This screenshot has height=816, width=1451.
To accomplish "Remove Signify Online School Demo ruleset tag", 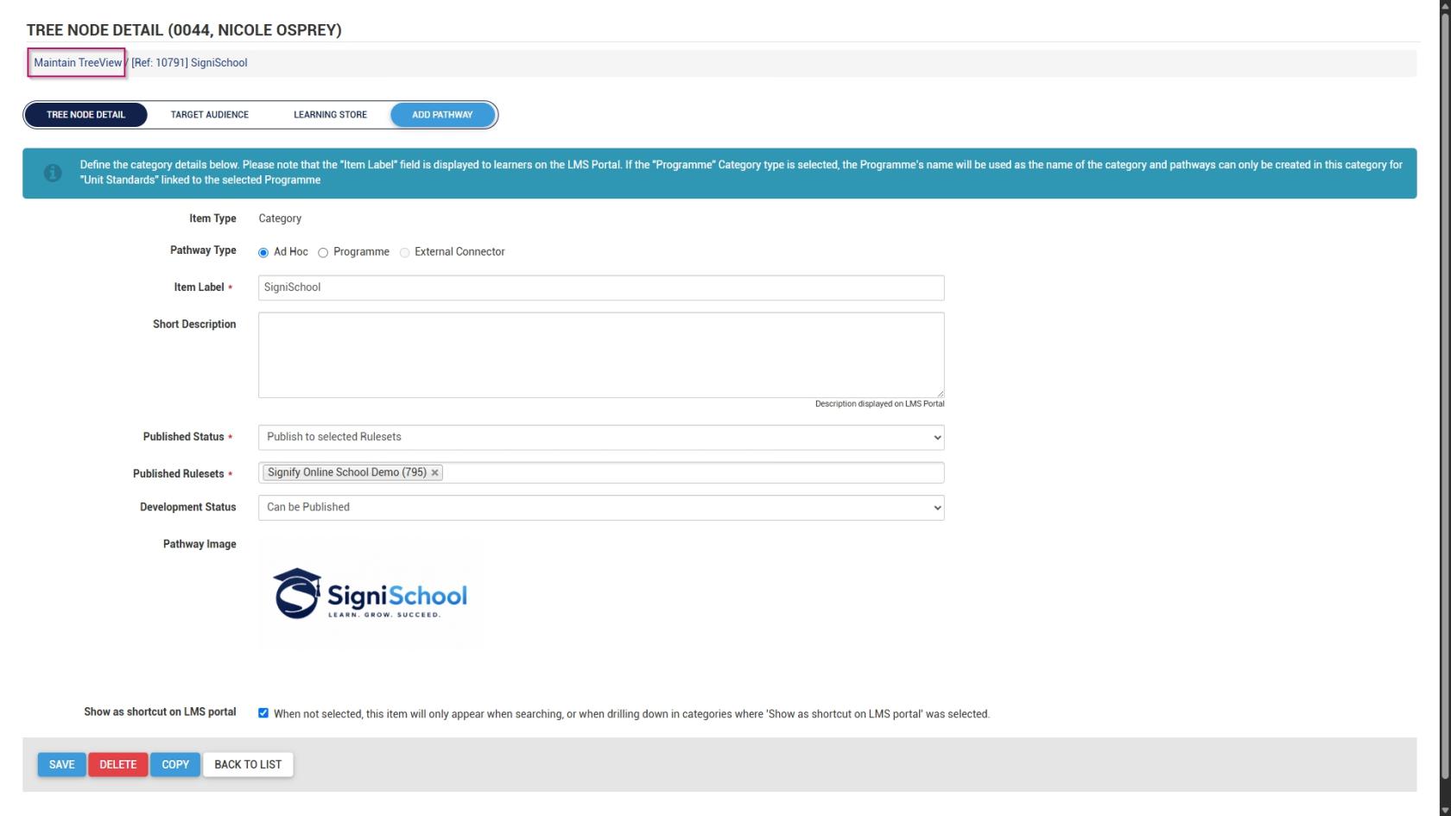I will click(434, 473).
